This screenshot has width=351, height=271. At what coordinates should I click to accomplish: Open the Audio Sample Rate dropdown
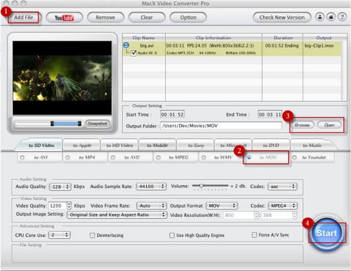[x=152, y=186]
